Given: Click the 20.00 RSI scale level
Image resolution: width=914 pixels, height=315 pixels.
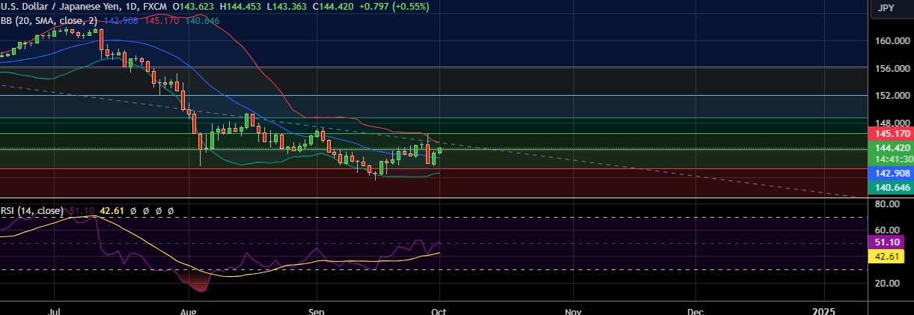Looking at the screenshot, I should (x=888, y=283).
